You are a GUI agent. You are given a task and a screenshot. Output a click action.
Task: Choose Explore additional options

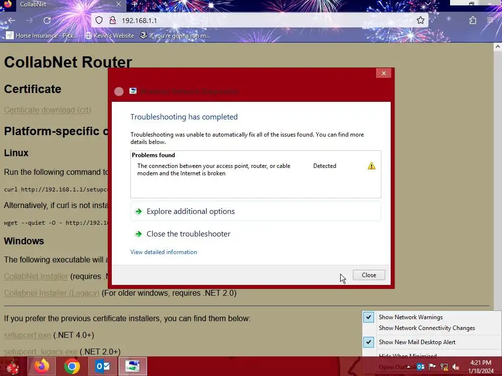tap(255, 211)
